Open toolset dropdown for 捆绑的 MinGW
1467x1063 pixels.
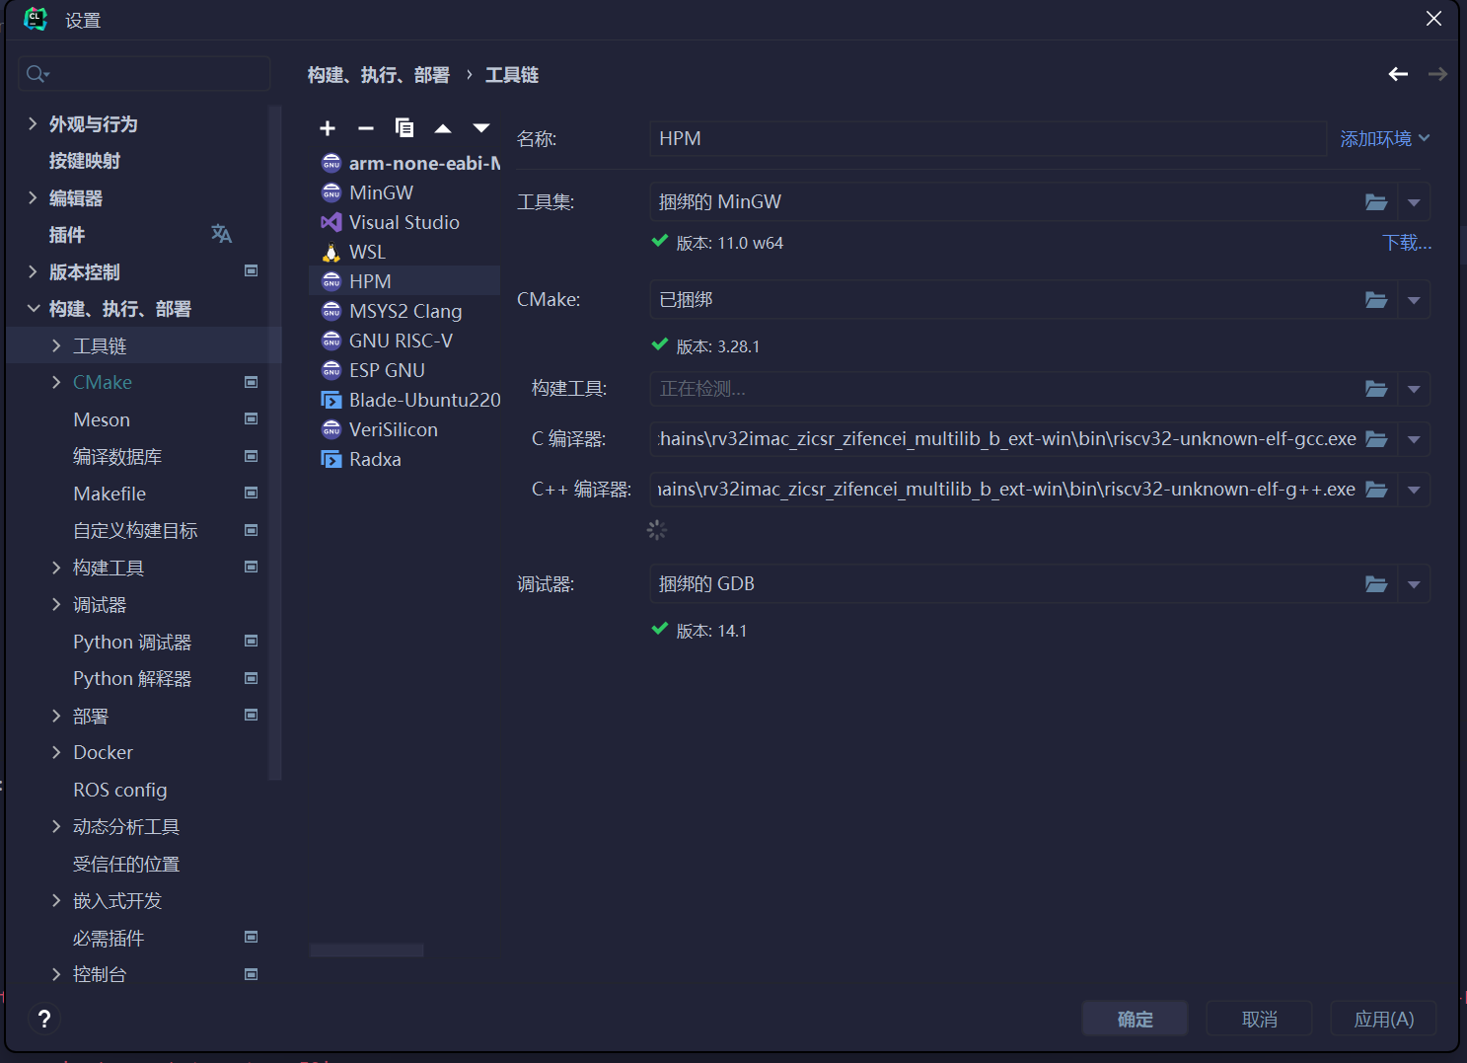pyautogui.click(x=1414, y=202)
